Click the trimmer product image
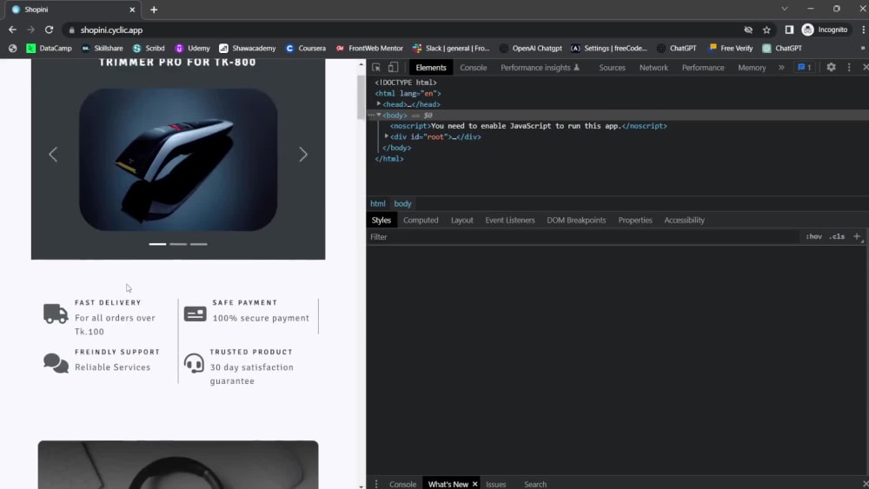869x489 pixels. point(178,160)
